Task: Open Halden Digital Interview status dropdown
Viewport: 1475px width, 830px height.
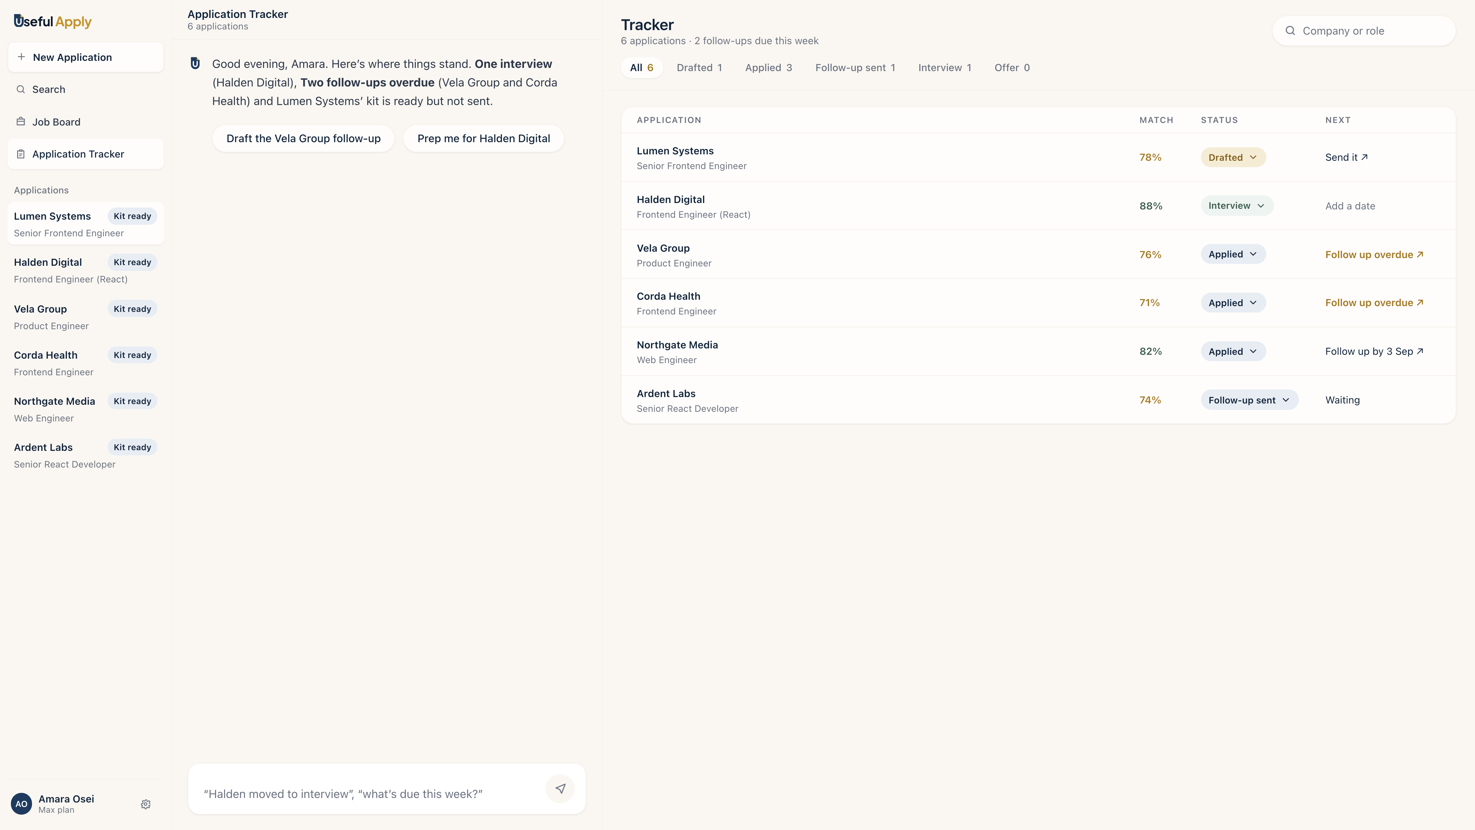Action: tap(1237, 206)
